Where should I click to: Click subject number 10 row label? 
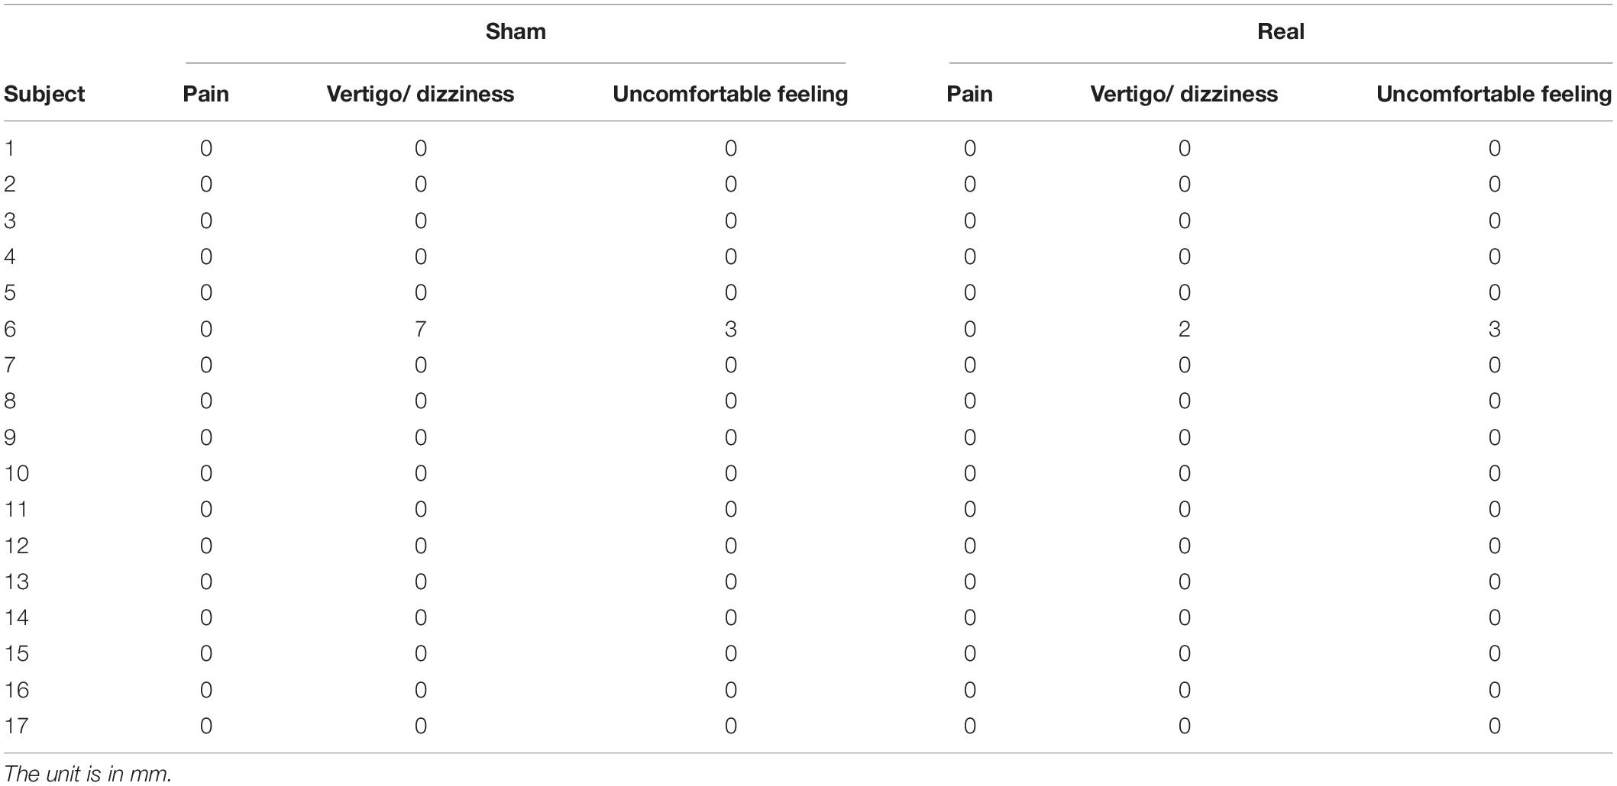coord(17,473)
